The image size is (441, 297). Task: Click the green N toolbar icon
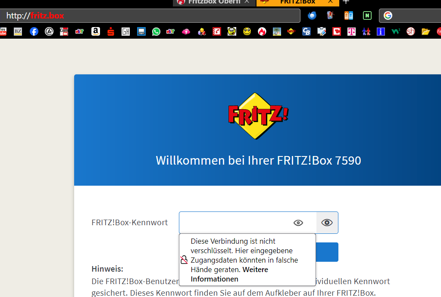click(x=367, y=15)
